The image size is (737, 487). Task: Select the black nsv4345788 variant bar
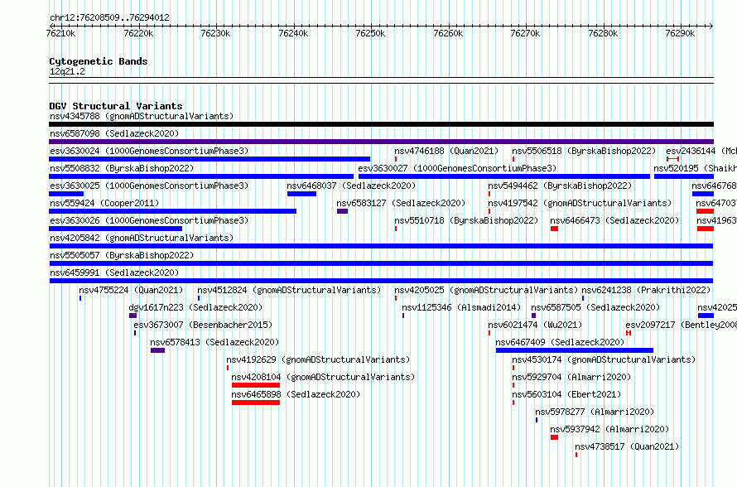coord(381,124)
